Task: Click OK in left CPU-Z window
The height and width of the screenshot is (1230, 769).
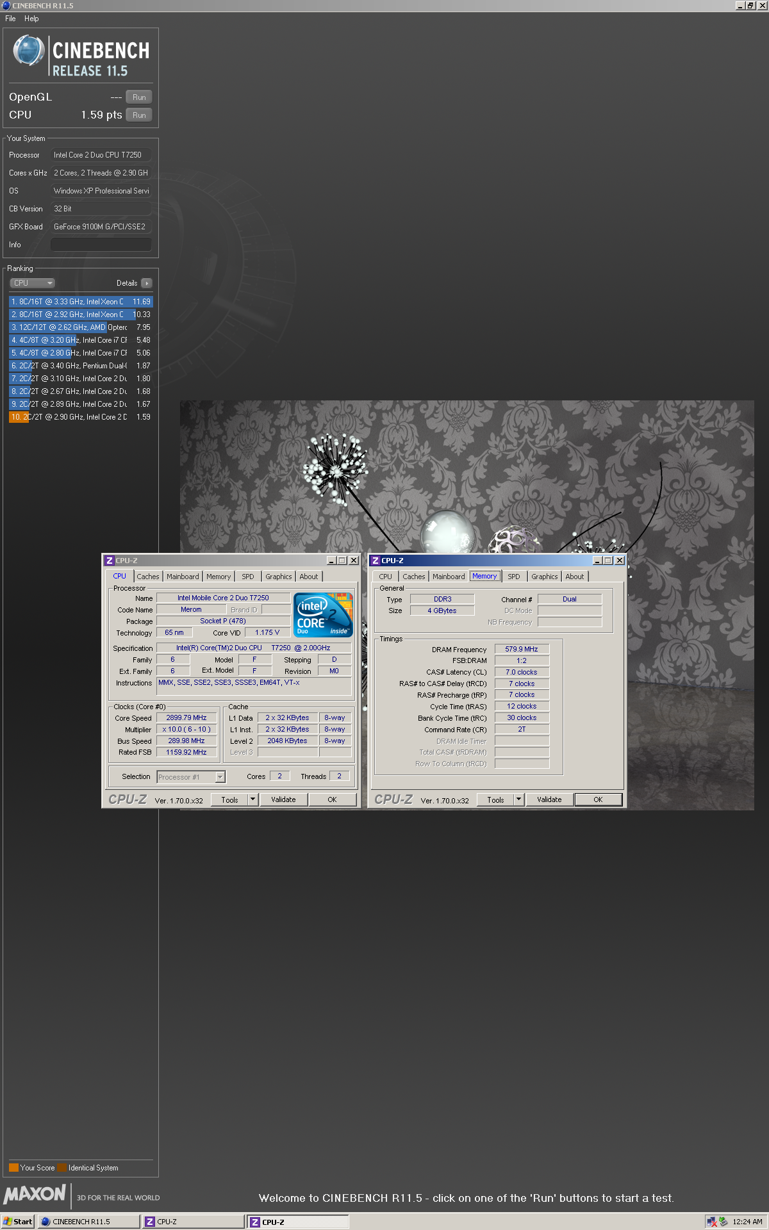Action: (x=332, y=799)
